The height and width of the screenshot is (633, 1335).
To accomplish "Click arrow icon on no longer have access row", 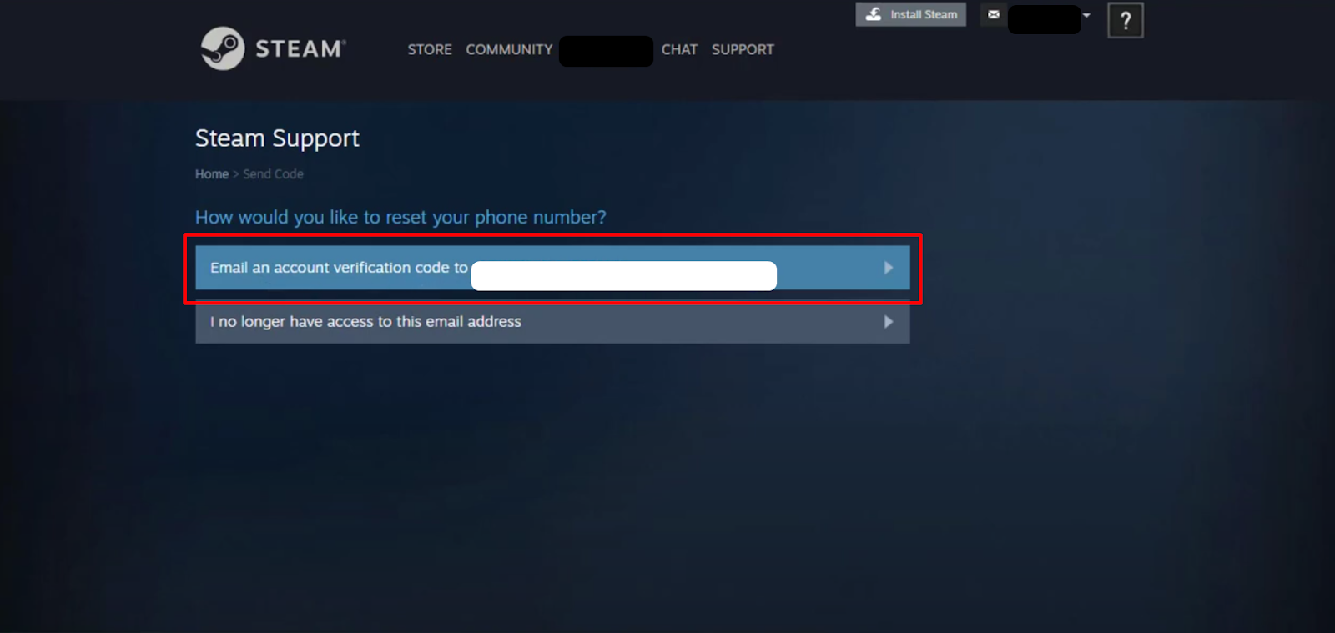I will pos(889,322).
